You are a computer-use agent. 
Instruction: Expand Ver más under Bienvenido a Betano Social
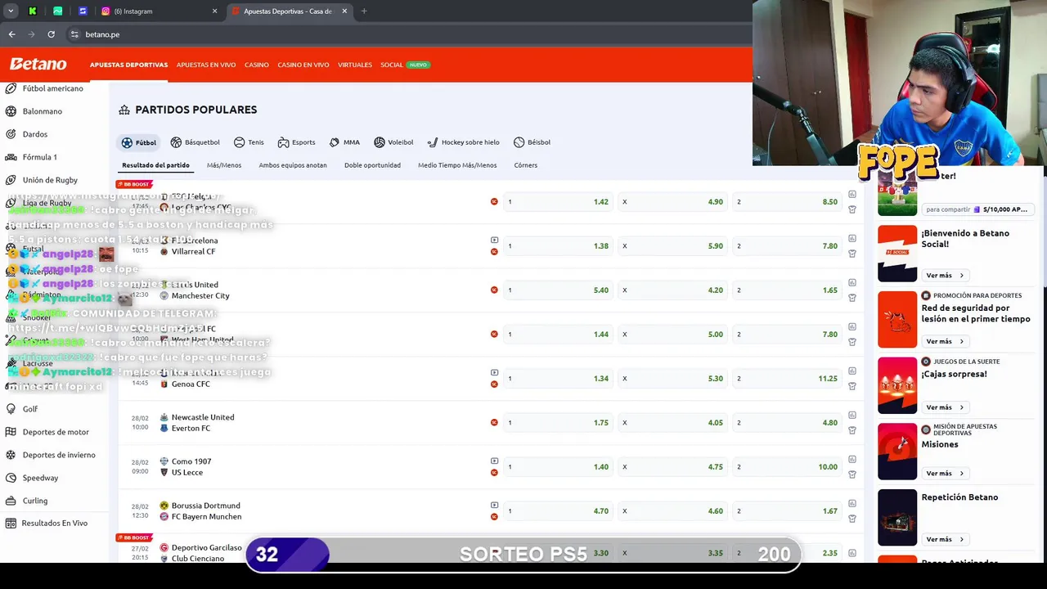pos(945,276)
